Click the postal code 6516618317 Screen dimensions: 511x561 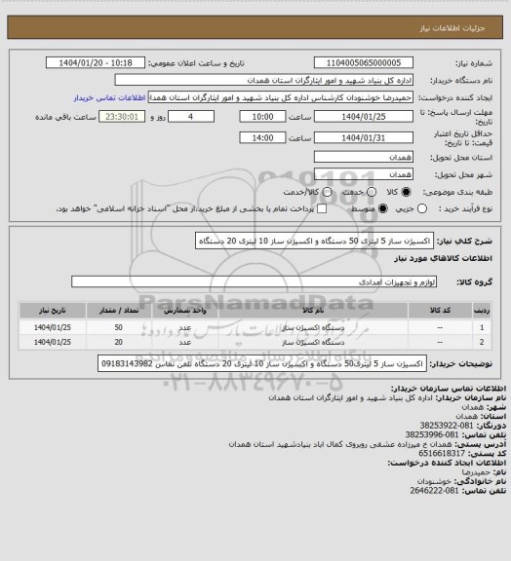coord(442,453)
